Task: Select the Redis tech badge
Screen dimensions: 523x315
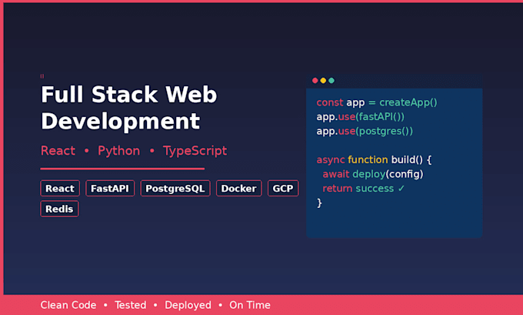Action: pos(59,209)
